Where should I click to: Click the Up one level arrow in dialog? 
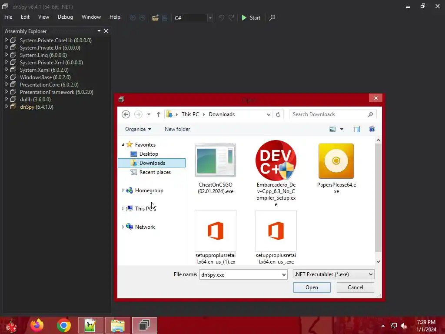point(158,114)
